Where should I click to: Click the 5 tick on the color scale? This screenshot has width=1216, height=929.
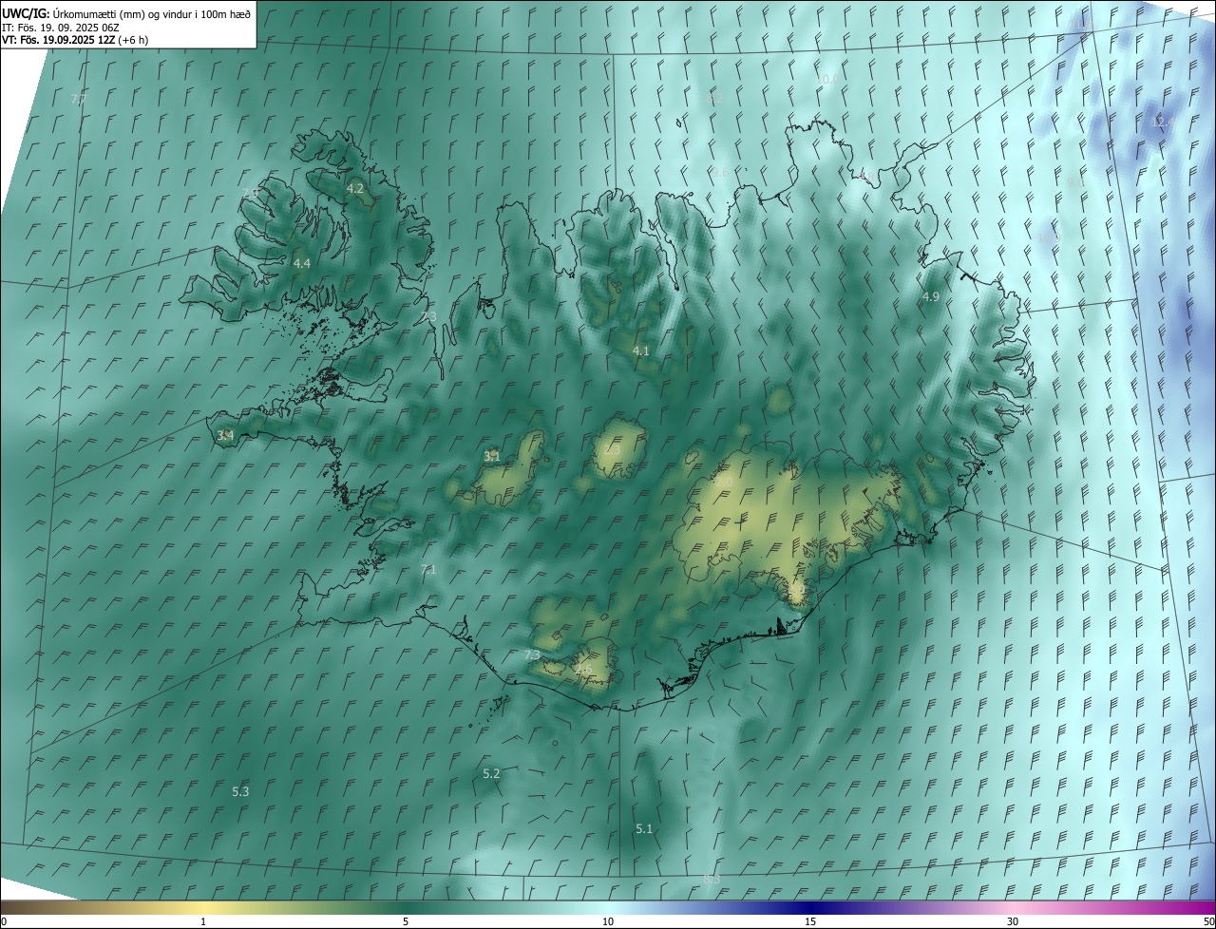tap(406, 921)
